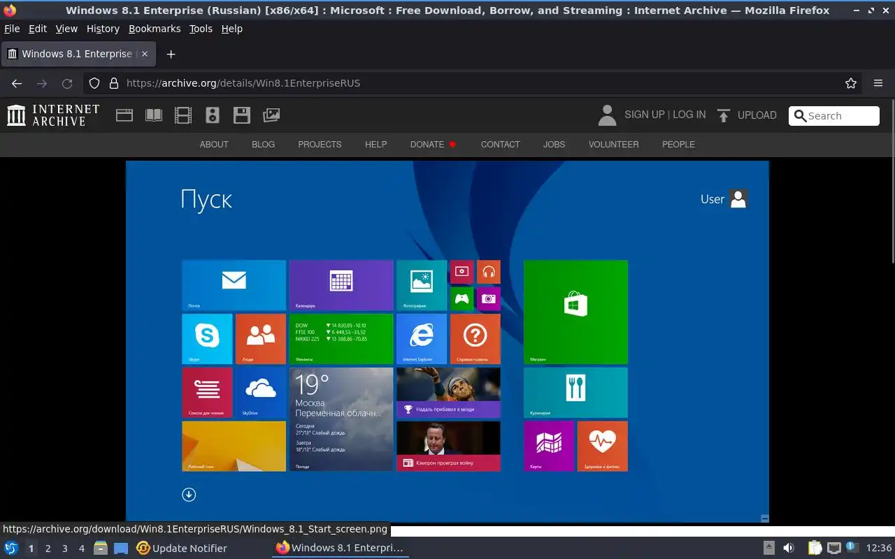
Task: Click the blue show desktop icon in taskbar
Action: tap(121, 548)
